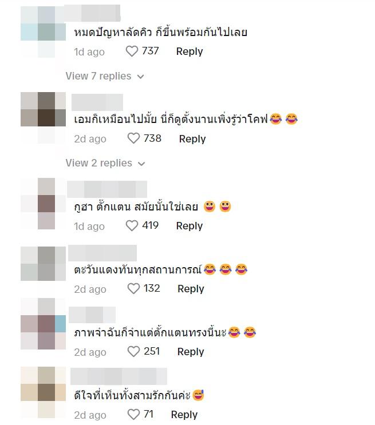Like the comment showing 71 likes

coord(133,415)
